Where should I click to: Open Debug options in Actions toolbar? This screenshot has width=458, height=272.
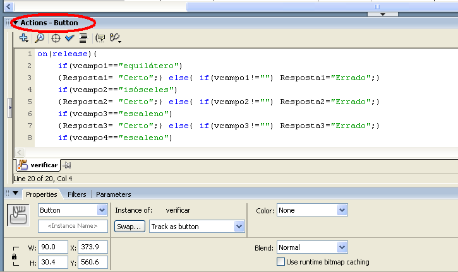click(x=115, y=38)
